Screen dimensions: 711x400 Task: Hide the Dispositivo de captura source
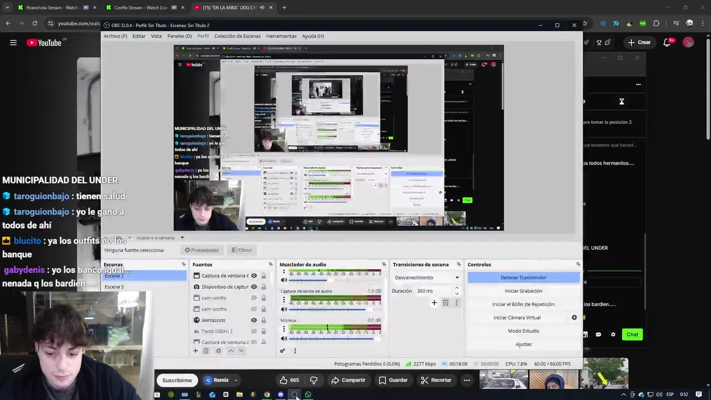254,287
